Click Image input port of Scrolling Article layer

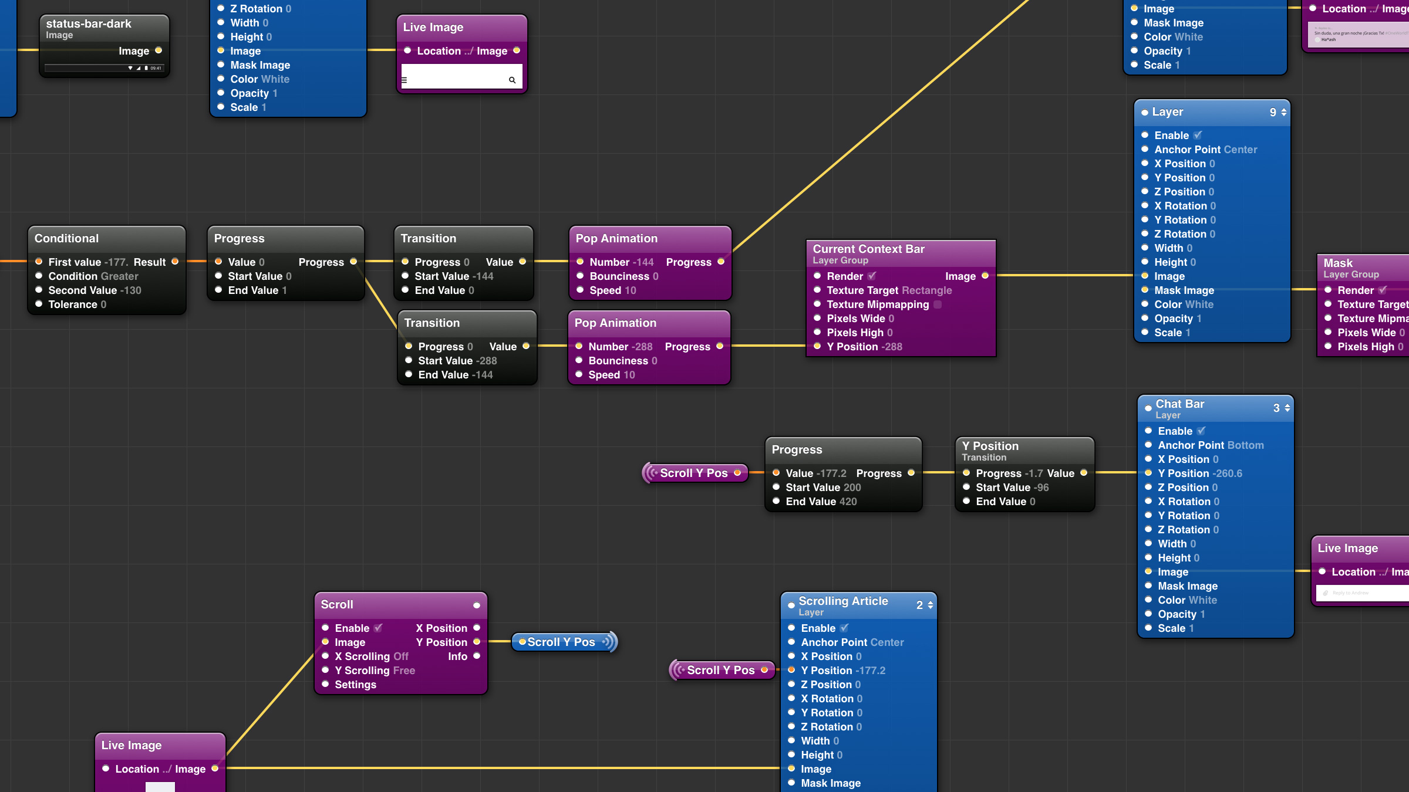(x=791, y=769)
